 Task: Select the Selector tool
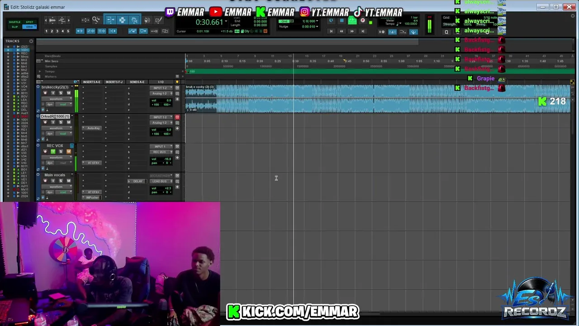pyautogui.click(x=123, y=20)
